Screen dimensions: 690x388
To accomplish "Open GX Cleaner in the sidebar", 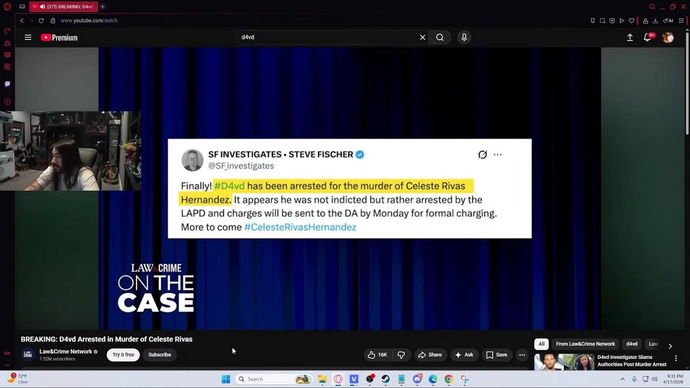I will pyautogui.click(x=8, y=43).
